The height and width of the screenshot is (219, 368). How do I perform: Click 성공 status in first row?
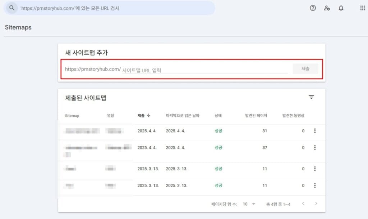point(218,131)
